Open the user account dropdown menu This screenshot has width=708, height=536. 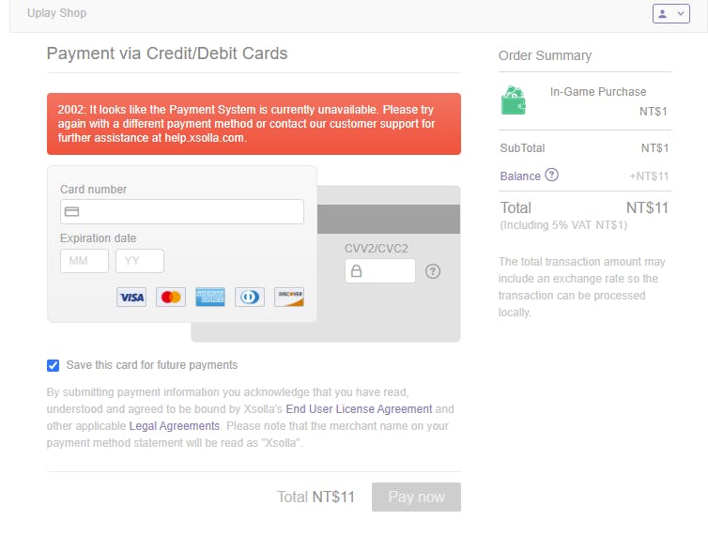click(671, 13)
